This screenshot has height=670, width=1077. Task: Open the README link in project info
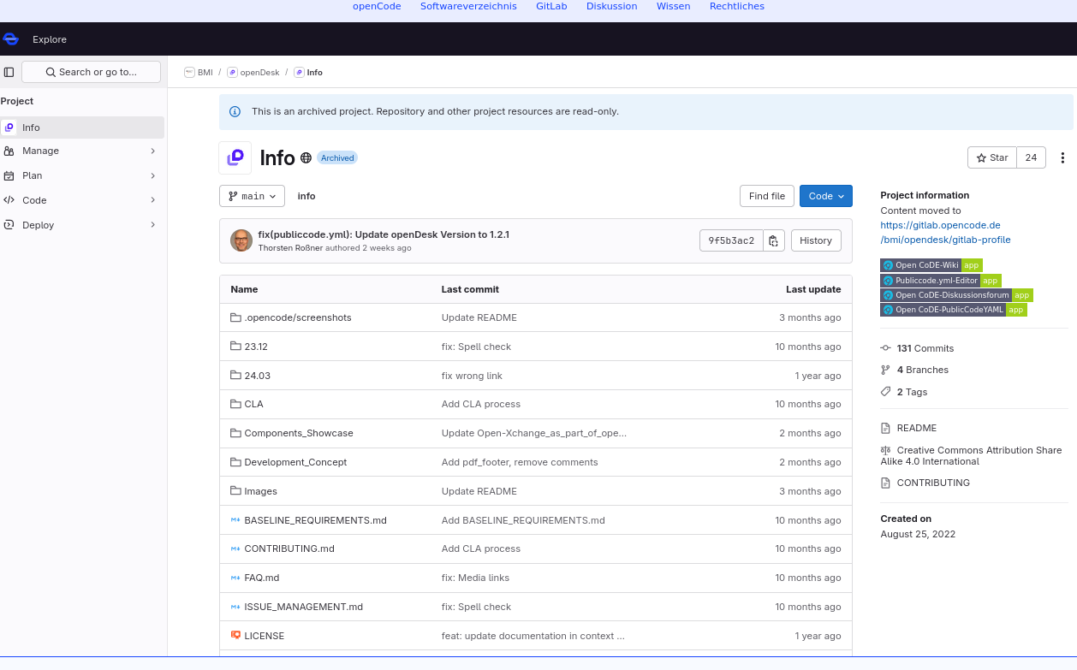[x=916, y=428]
